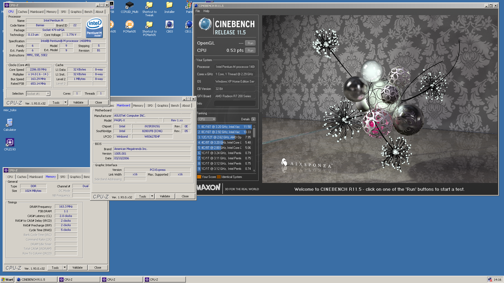Open the Help menu in Cinebench
The image size is (504, 283).
point(206,11)
